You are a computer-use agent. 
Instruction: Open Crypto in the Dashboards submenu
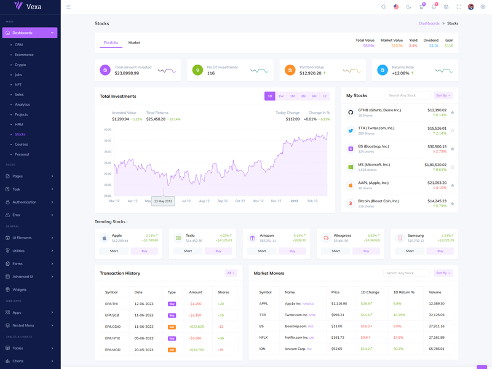(20, 65)
